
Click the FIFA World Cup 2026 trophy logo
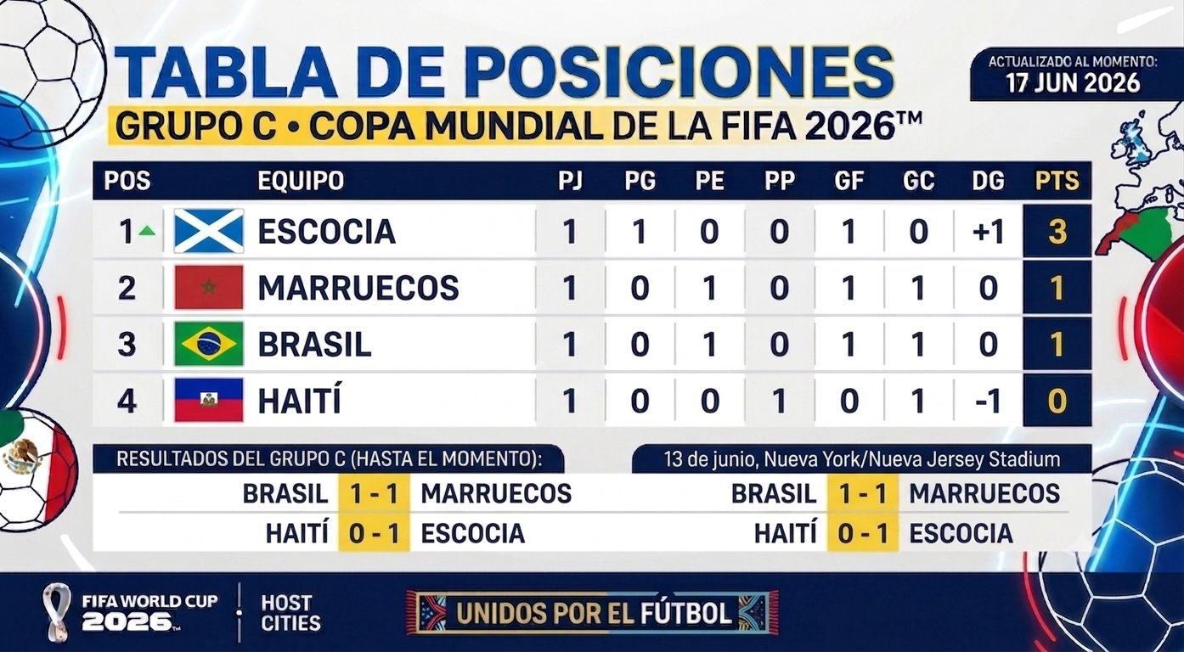click(57, 608)
